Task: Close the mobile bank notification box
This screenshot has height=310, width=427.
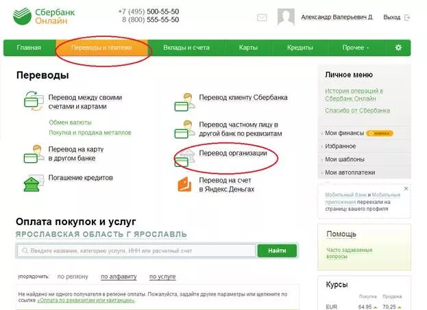Action: coord(406,188)
